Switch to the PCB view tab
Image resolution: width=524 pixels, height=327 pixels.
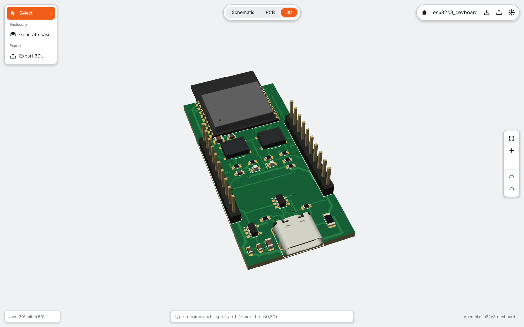pyautogui.click(x=270, y=12)
